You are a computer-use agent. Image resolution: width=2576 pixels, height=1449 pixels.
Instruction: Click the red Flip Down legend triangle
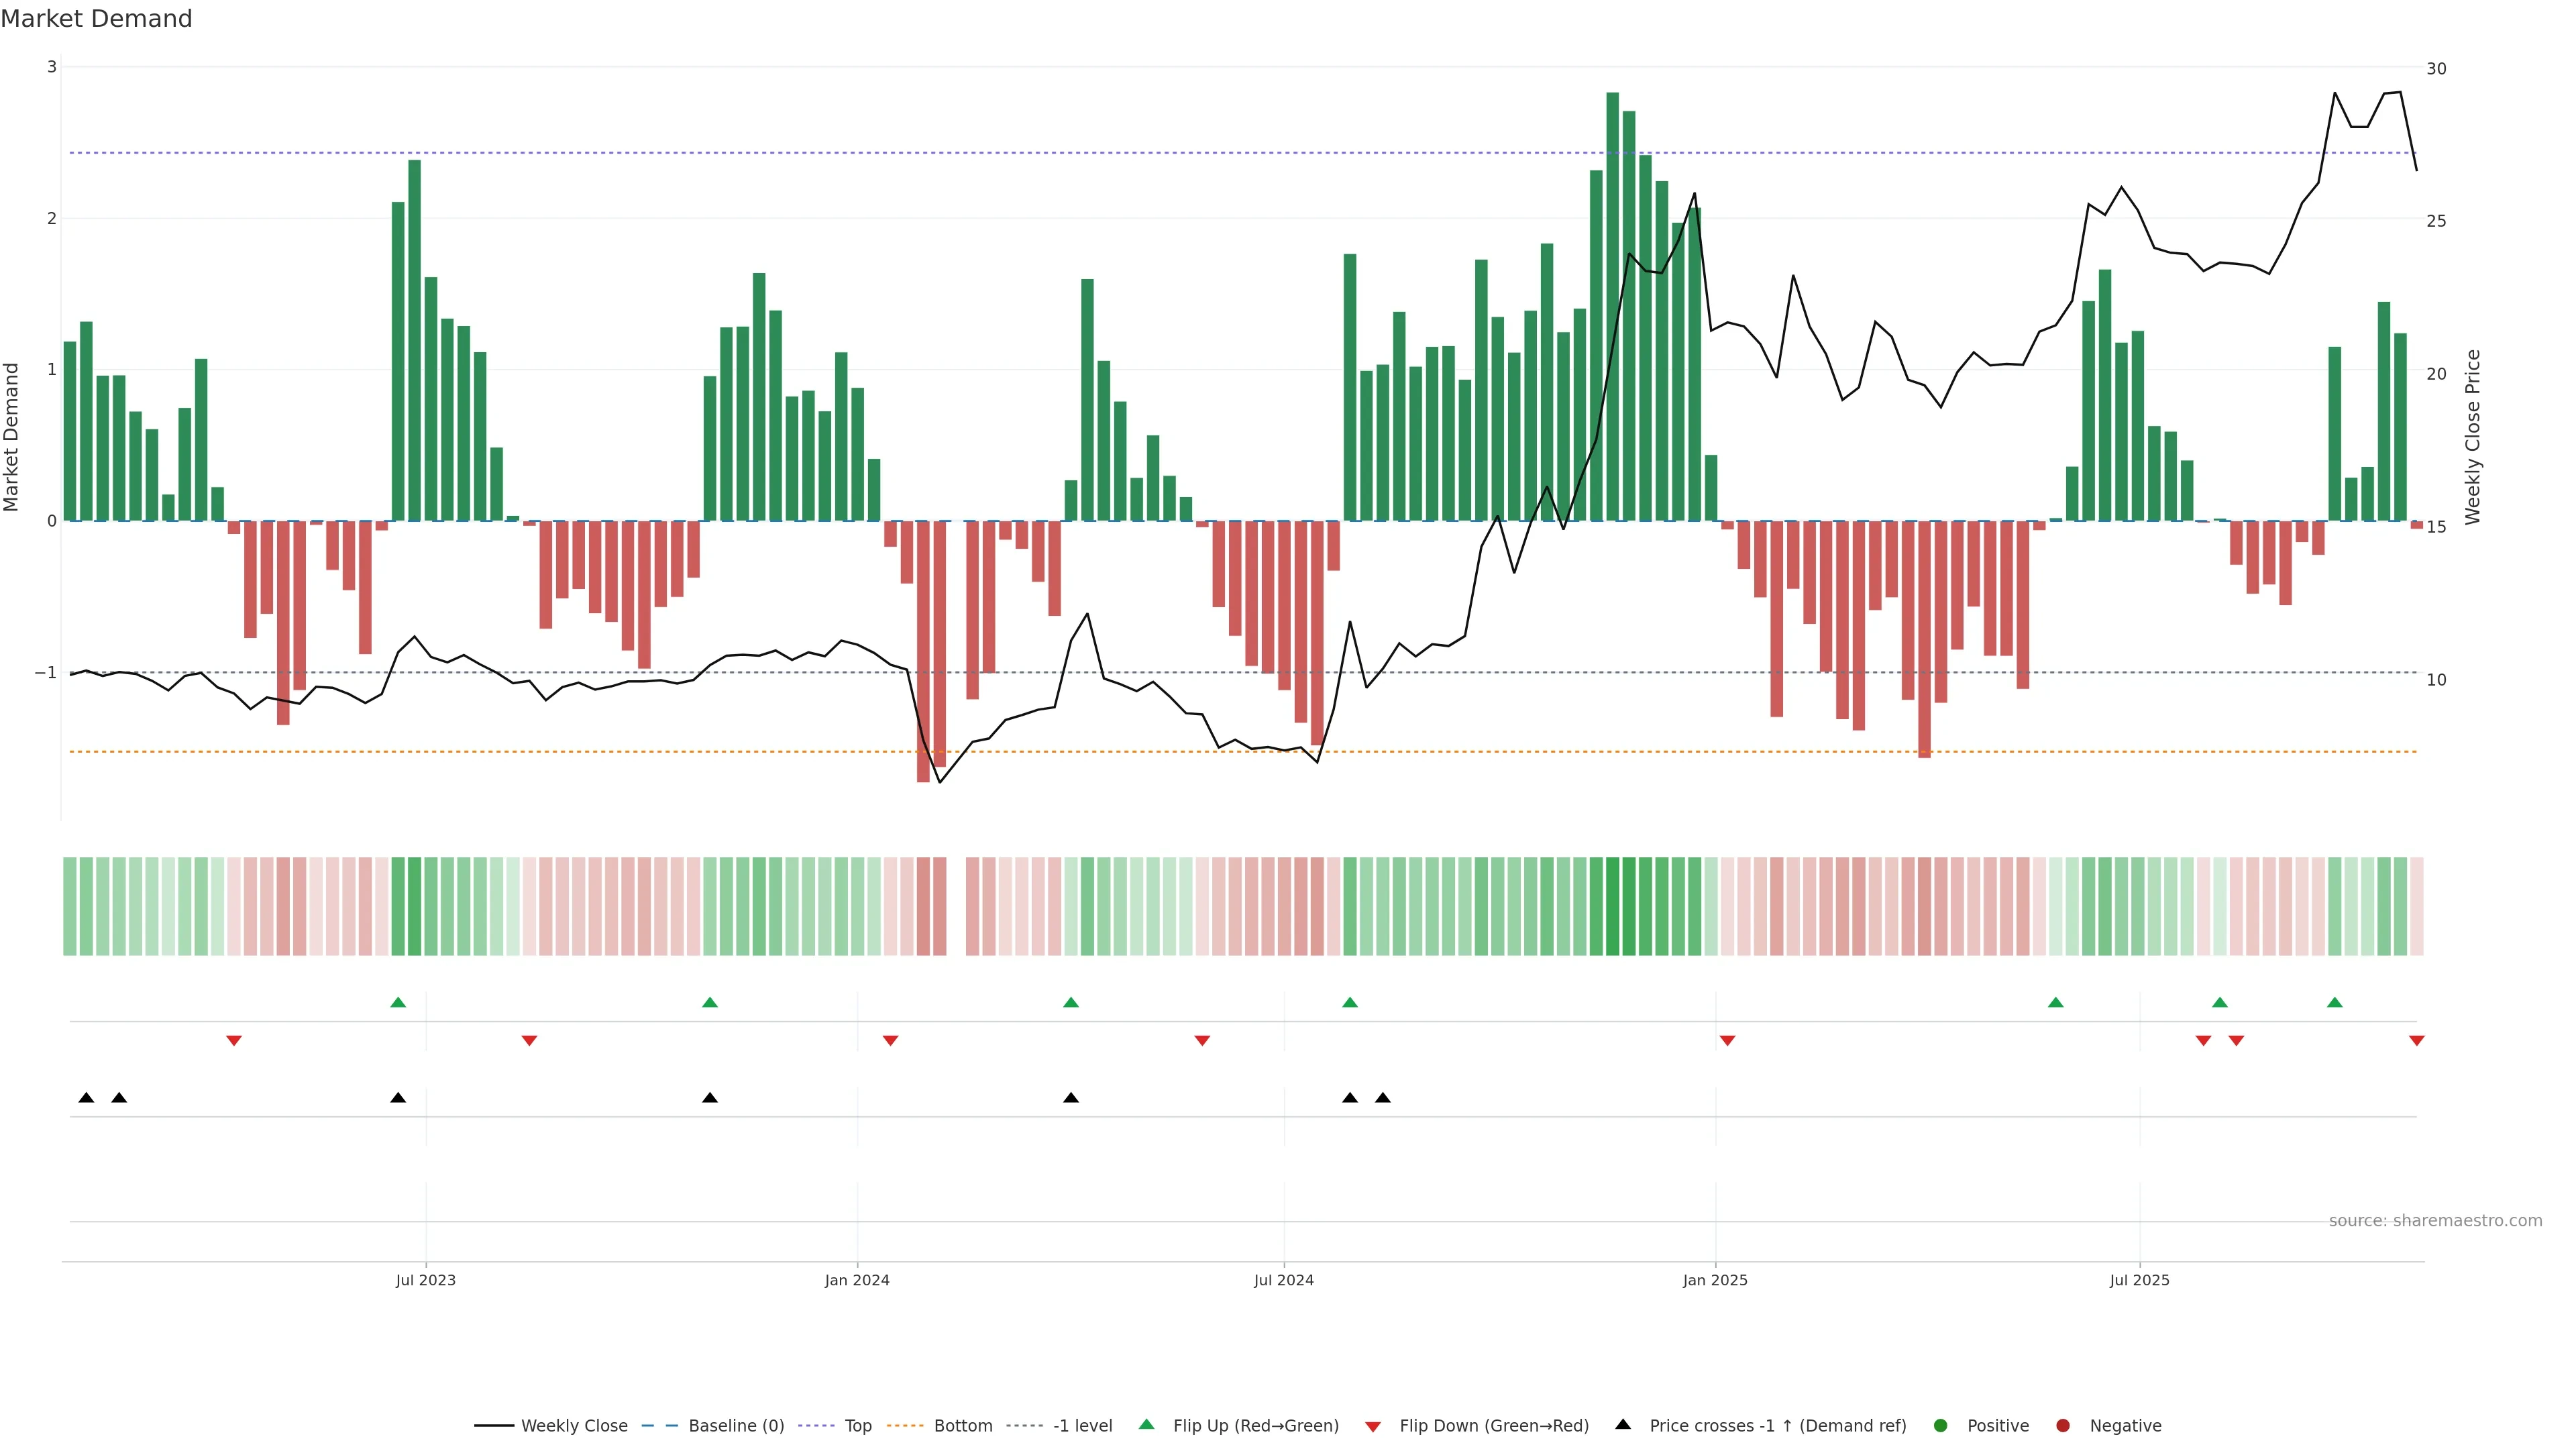click(x=1373, y=1427)
